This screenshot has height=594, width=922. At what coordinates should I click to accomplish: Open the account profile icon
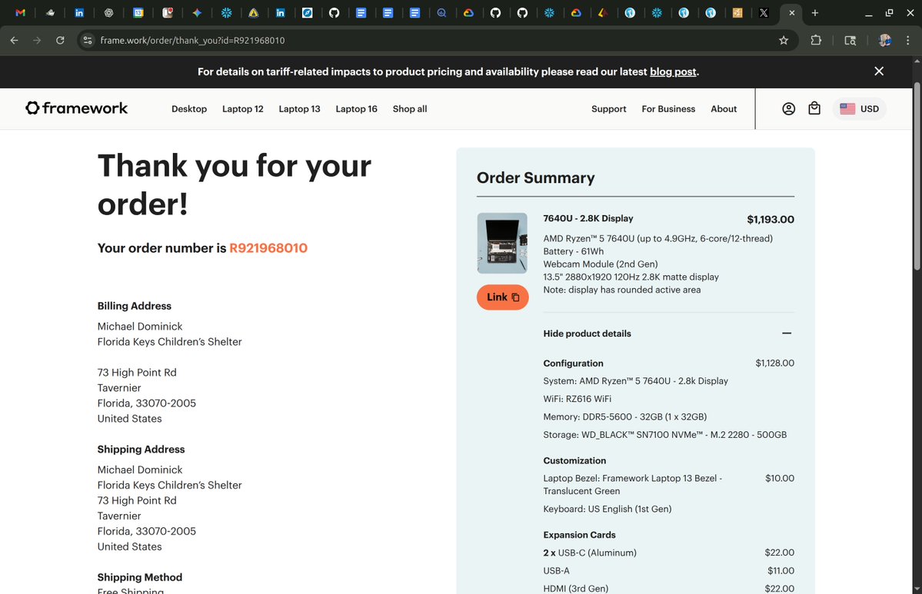tap(788, 108)
